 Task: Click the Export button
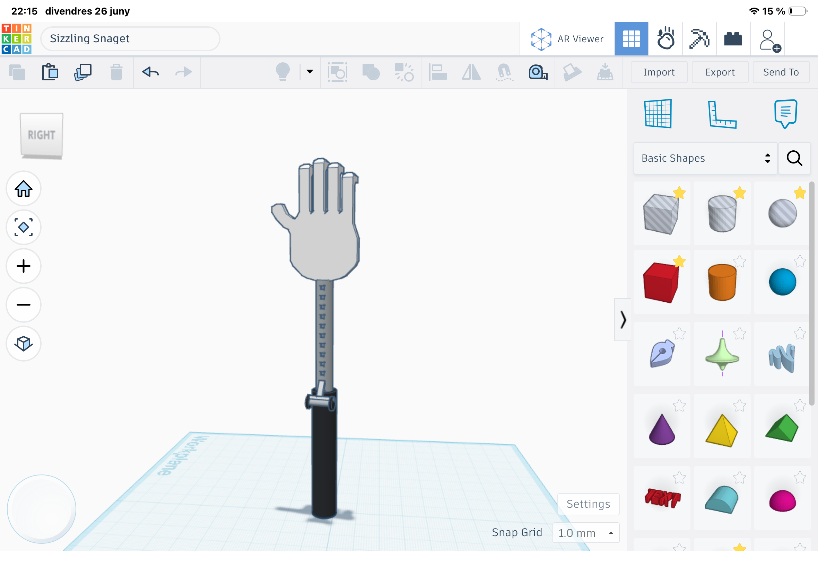(x=720, y=72)
